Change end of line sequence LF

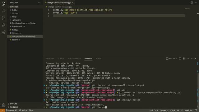coord(178,110)
